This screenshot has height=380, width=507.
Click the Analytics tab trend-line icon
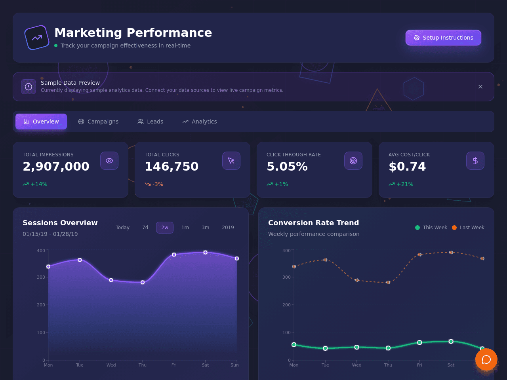pos(185,122)
